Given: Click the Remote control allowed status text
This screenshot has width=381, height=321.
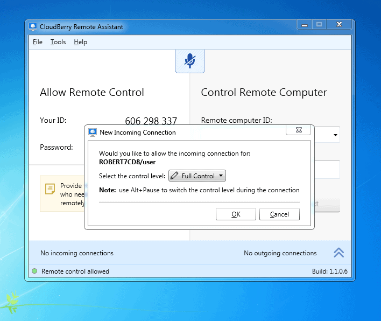Looking at the screenshot, I should click(75, 271).
